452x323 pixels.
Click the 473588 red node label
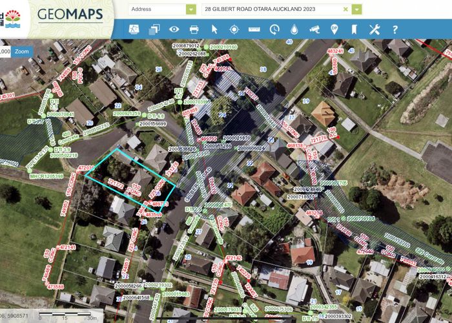tap(56, 287)
